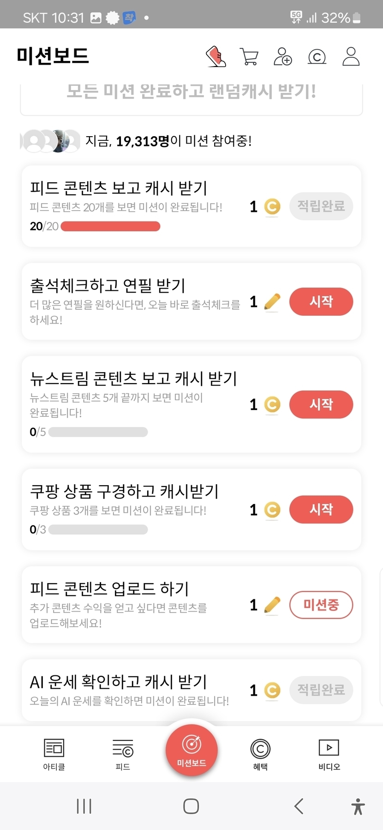Switch to the 피드 tab
Image resolution: width=383 pixels, height=830 pixels.
pos(123,754)
